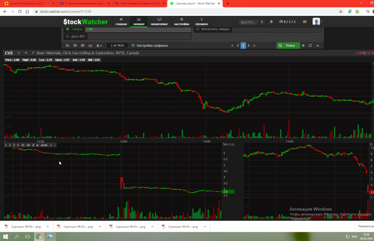Reload the browser page
The height and width of the screenshot is (241, 374).
(x=20, y=11)
